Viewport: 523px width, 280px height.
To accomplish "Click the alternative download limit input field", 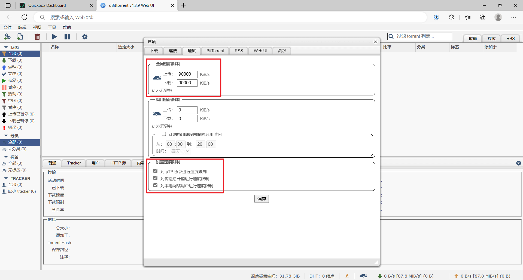I will (187, 119).
